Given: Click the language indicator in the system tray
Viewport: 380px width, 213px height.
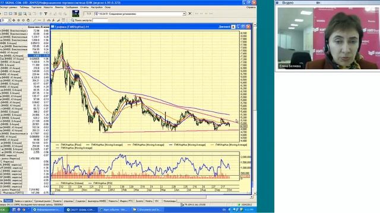Looking at the screenshot, I should [224, 209].
